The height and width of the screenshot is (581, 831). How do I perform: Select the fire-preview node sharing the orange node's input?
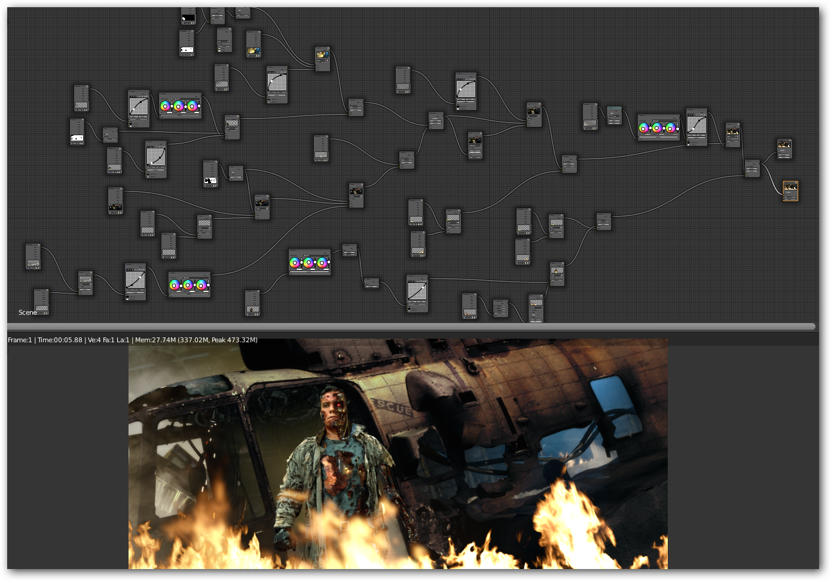click(x=784, y=149)
